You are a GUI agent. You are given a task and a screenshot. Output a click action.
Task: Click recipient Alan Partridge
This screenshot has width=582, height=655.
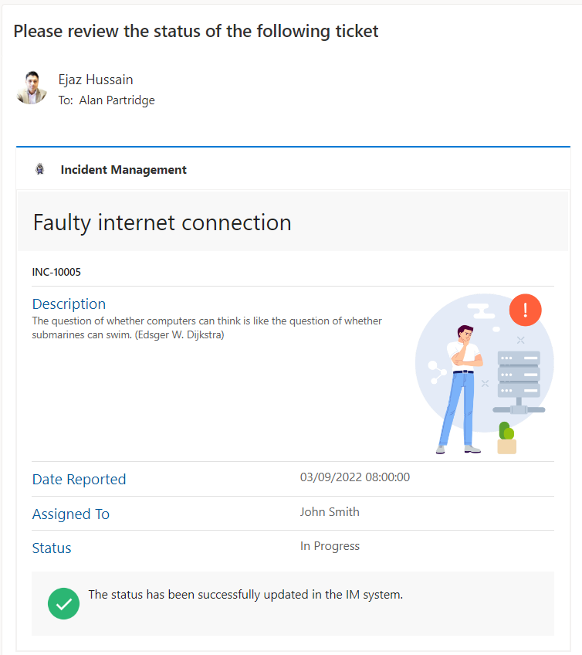click(x=117, y=100)
